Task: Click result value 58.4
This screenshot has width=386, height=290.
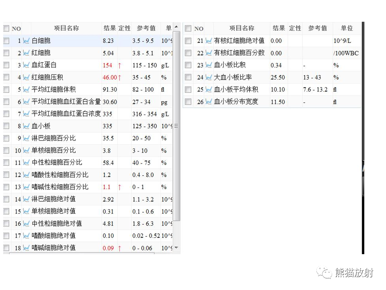Action: [x=108, y=163]
